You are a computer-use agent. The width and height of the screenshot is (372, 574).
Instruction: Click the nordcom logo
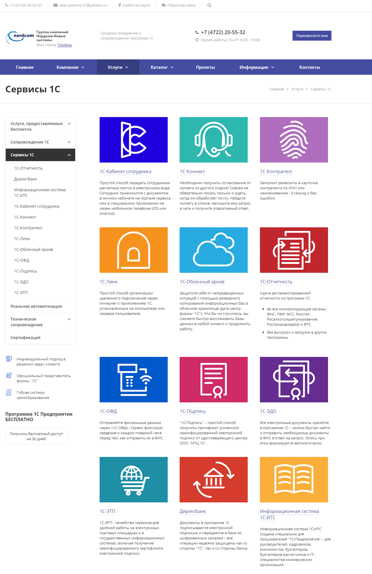coord(20,37)
